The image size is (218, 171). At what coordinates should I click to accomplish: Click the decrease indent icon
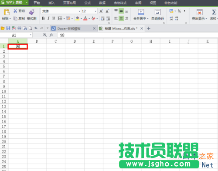[102, 18]
